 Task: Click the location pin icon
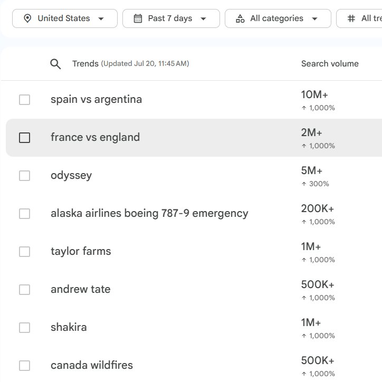coord(27,18)
